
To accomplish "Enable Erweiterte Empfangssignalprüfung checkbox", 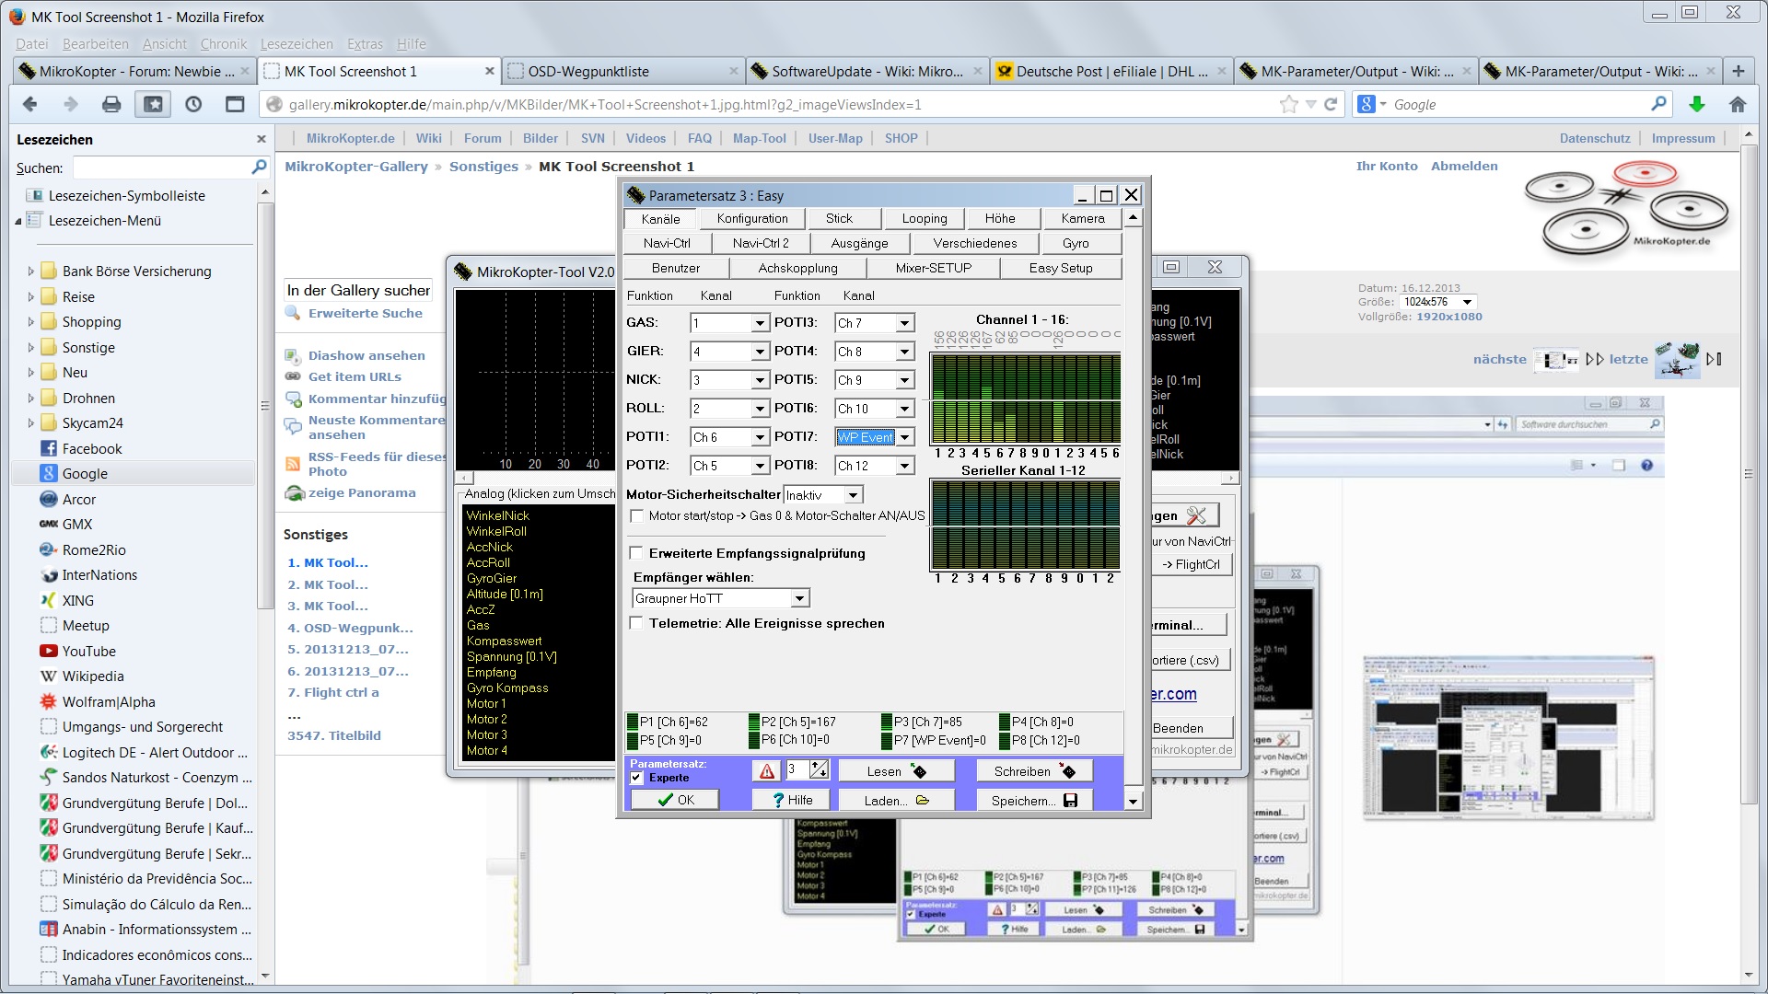I will pyautogui.click(x=636, y=553).
